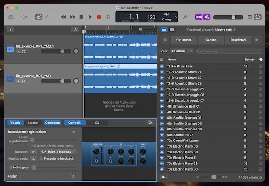Click the Fast Forward button
The height and width of the screenshot is (186, 269).
point(73,17)
